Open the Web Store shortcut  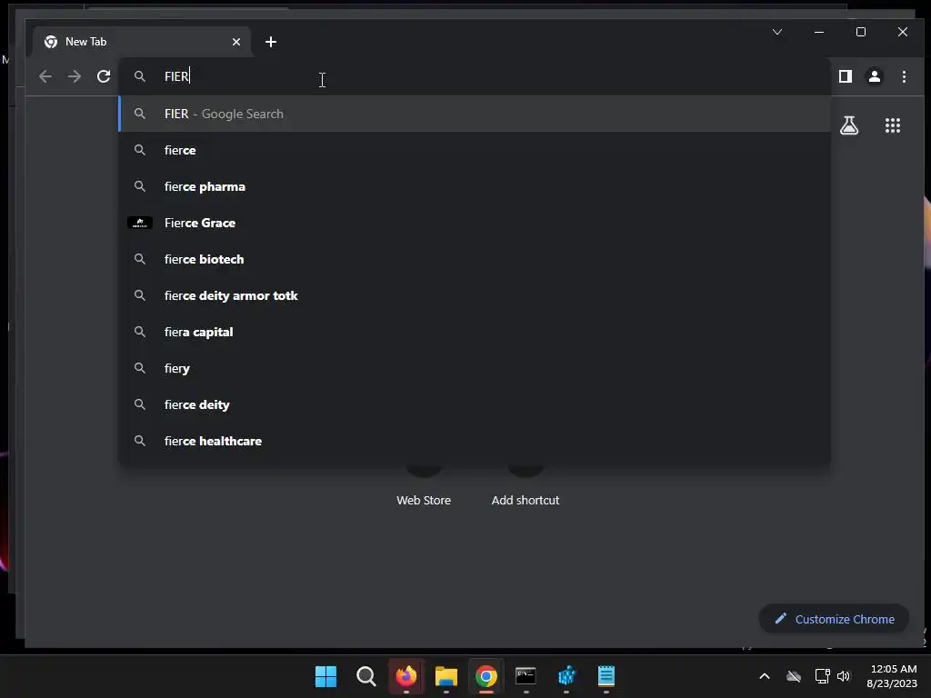click(424, 501)
